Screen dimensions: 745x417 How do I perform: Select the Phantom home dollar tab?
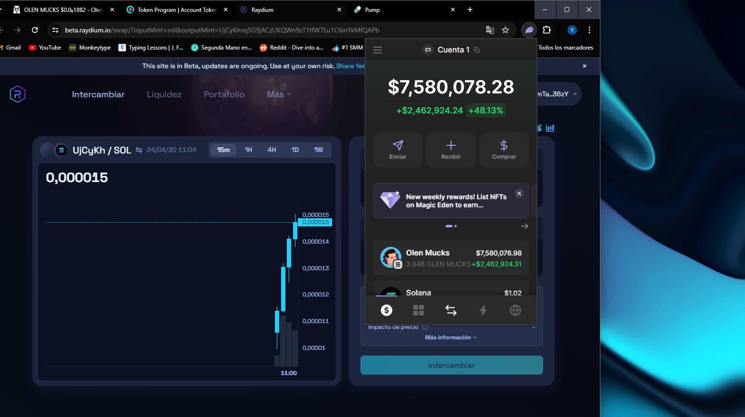pyautogui.click(x=387, y=310)
